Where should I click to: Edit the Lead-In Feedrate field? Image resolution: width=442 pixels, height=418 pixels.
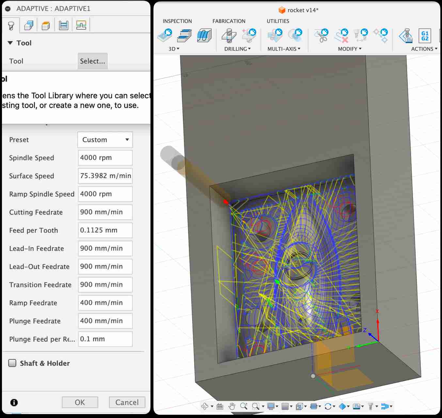pos(105,248)
